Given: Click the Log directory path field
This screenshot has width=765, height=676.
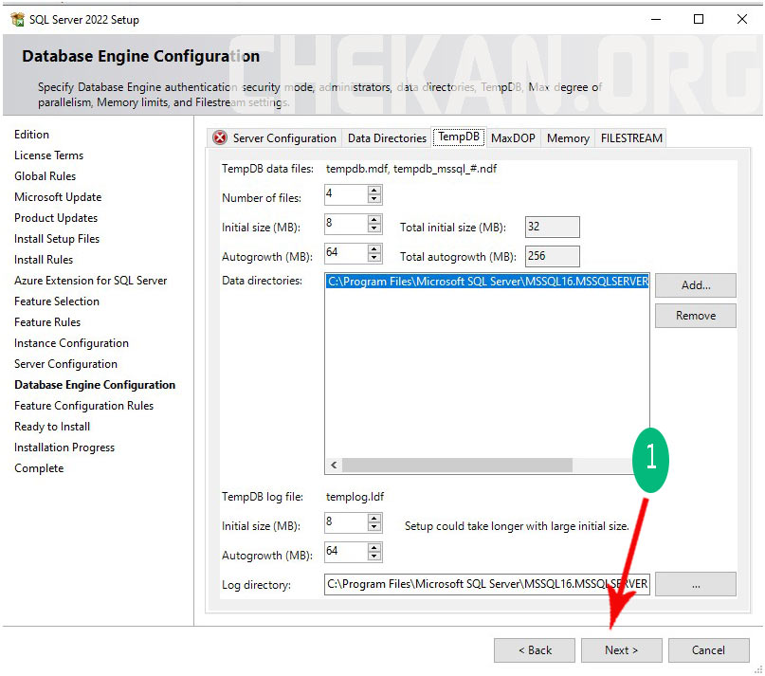Looking at the screenshot, I should tap(487, 584).
